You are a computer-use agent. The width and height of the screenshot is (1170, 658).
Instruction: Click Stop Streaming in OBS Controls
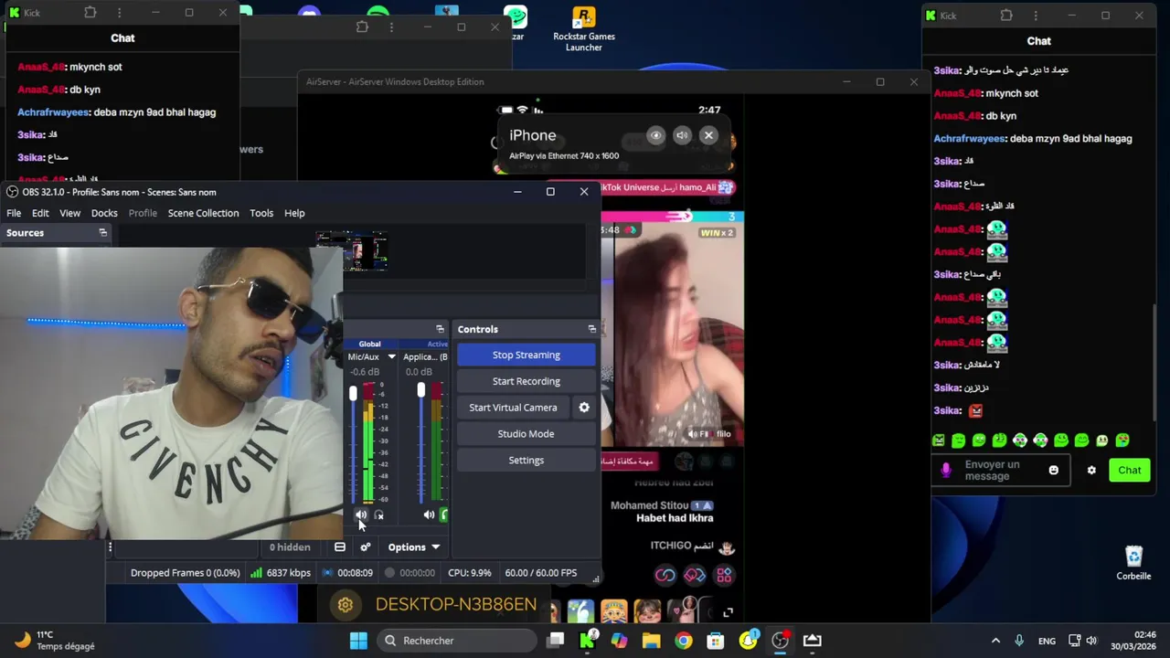pos(526,355)
